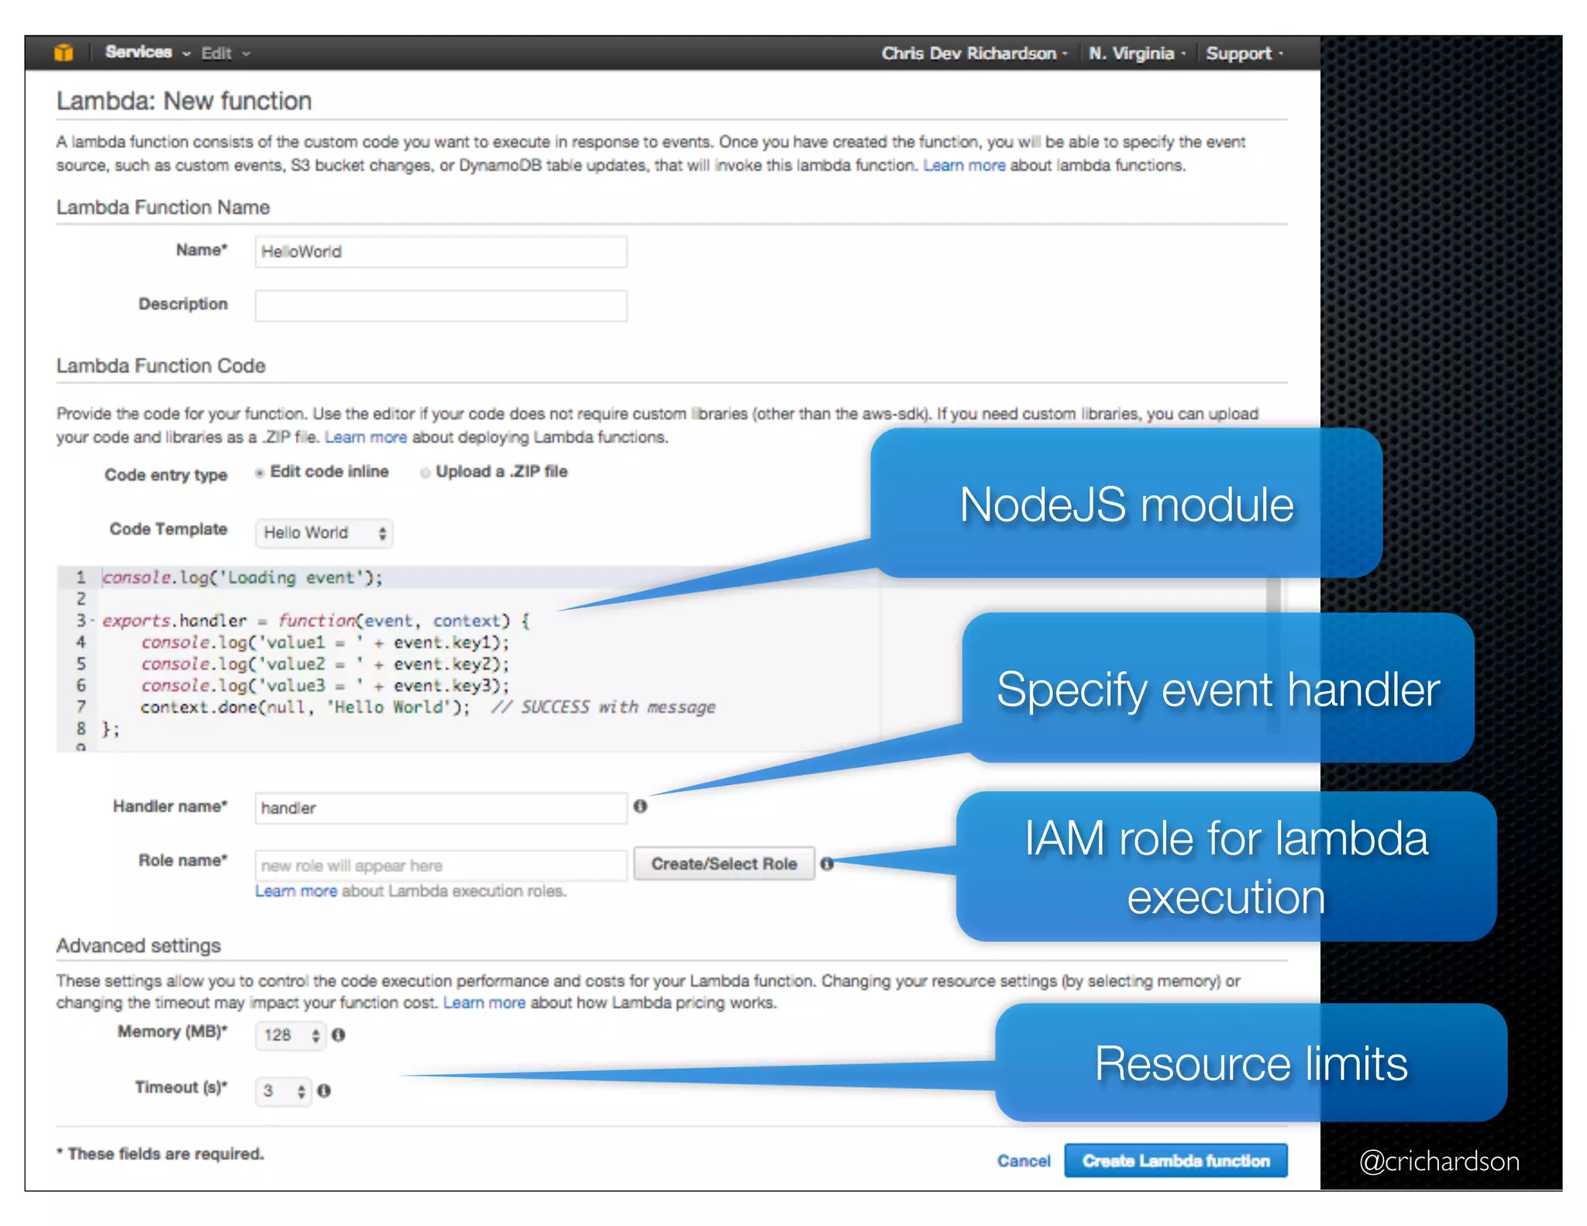Click the Handler name input field

(x=441, y=808)
